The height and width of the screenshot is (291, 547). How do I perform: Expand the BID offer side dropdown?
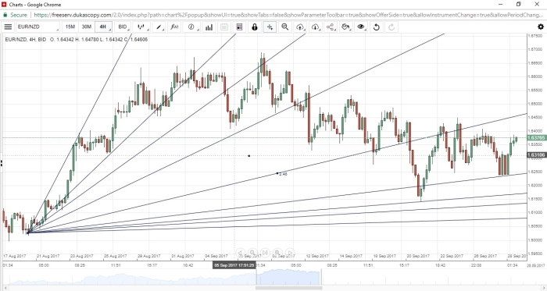[123, 27]
